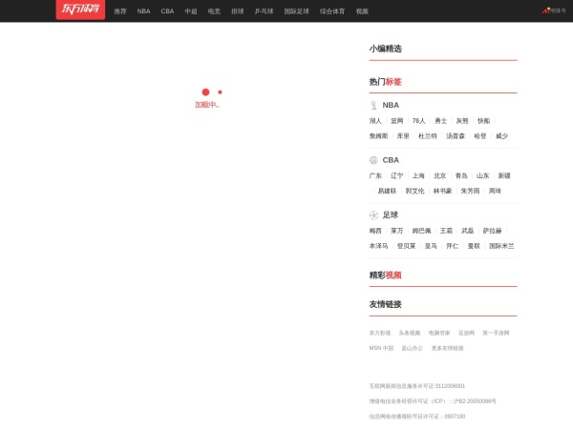The width and height of the screenshot is (573, 429).
Task: Select the 周琦 player tag
Action: click(x=495, y=192)
